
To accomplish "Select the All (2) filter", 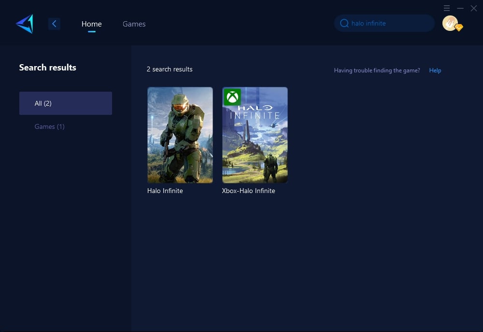I will (x=66, y=103).
